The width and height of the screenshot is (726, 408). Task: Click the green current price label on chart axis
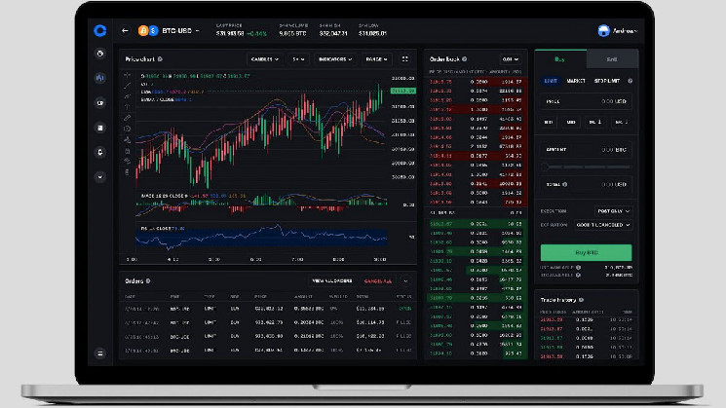(x=402, y=91)
